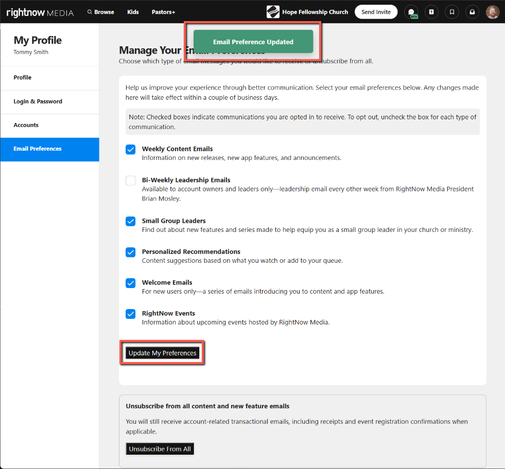Open the Kids menu item
This screenshot has width=505, height=469.
133,12
